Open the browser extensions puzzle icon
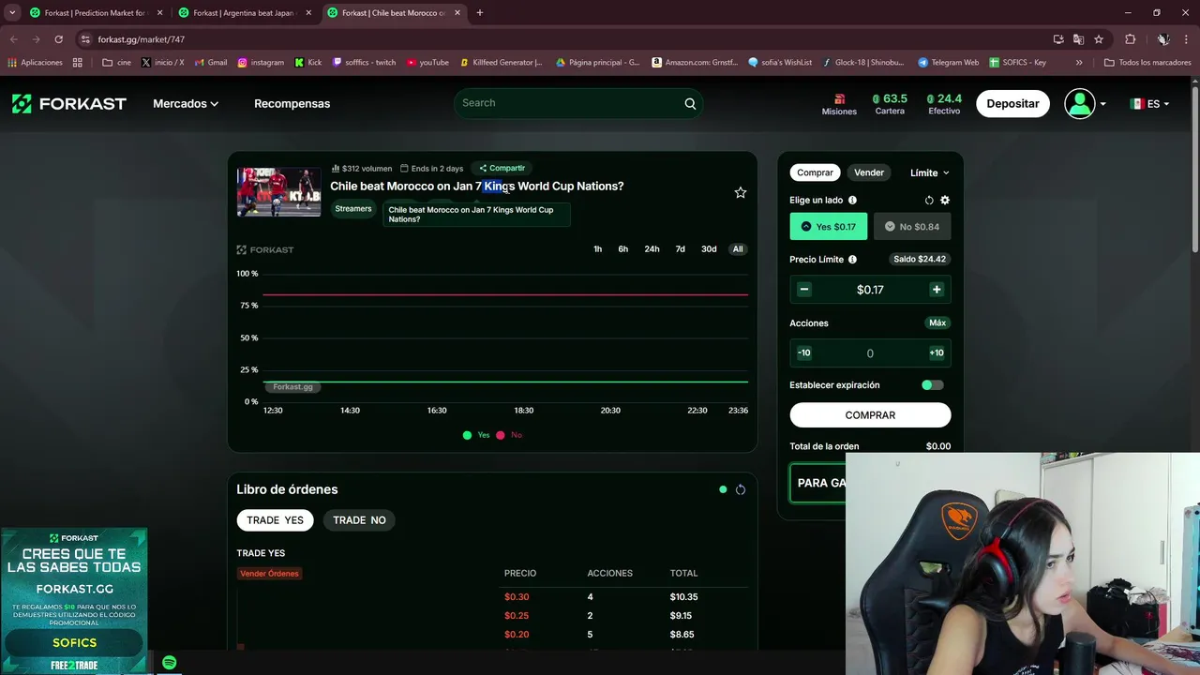Viewport: 1200px width, 675px height. pos(1130,39)
